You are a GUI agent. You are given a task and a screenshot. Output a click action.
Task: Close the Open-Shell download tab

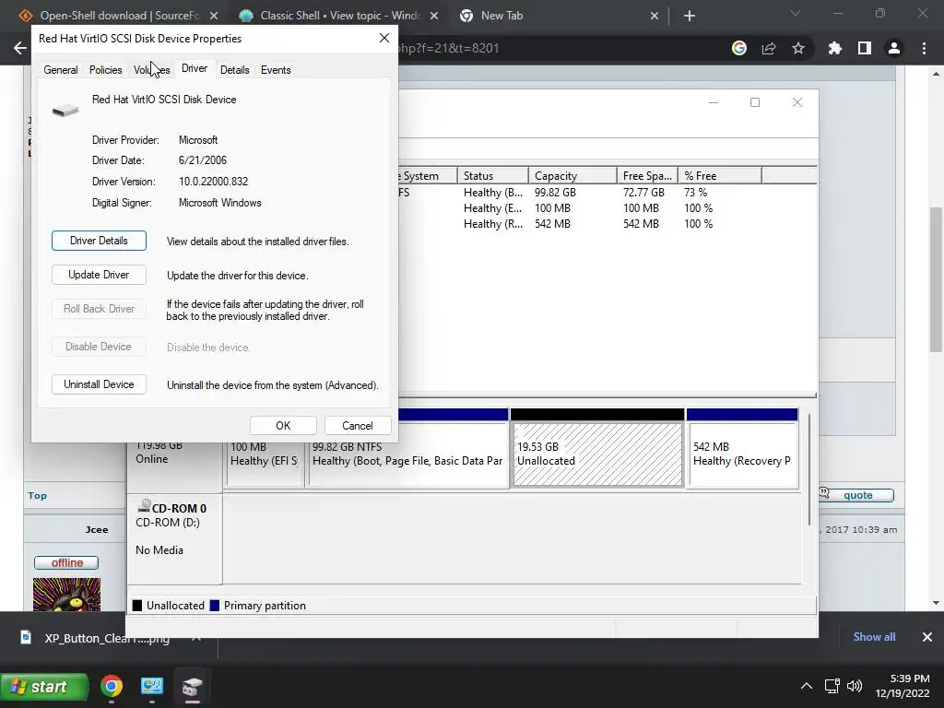click(214, 16)
